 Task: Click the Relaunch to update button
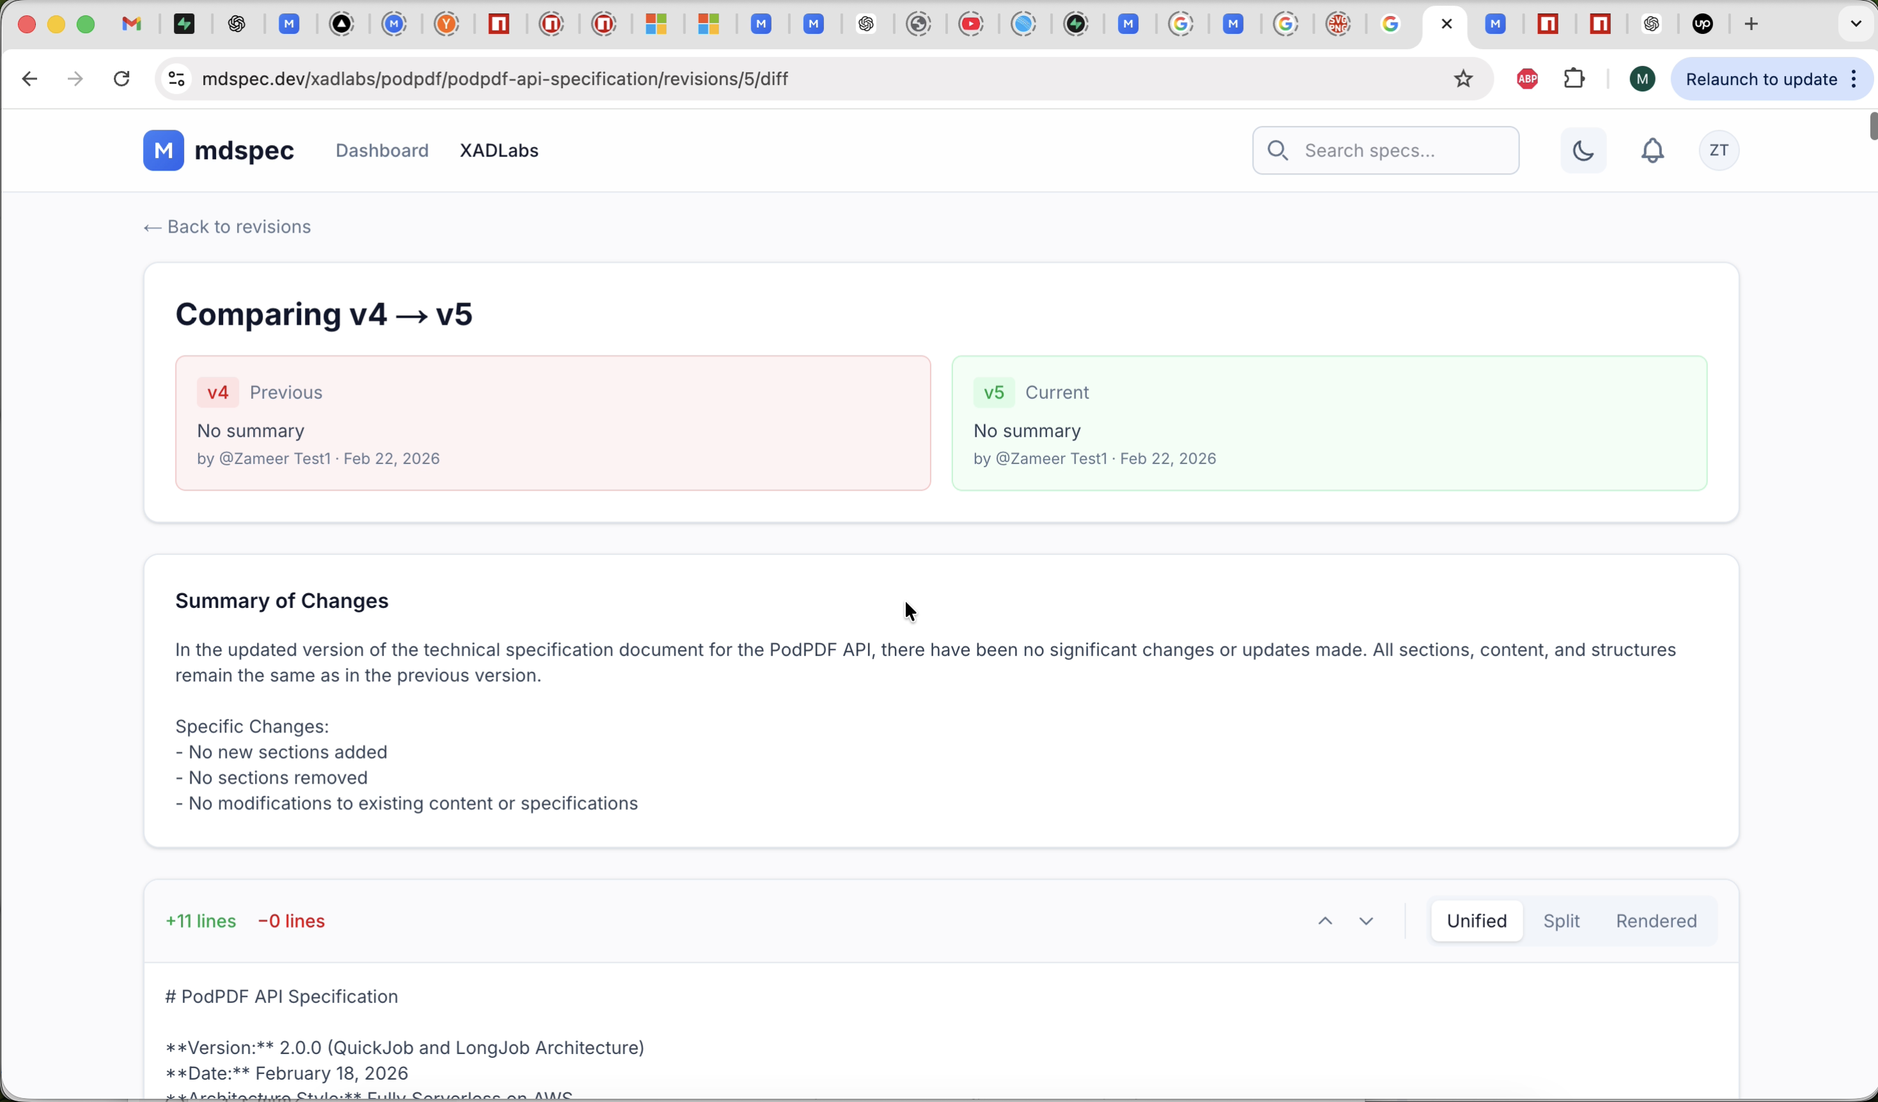pyautogui.click(x=1762, y=78)
